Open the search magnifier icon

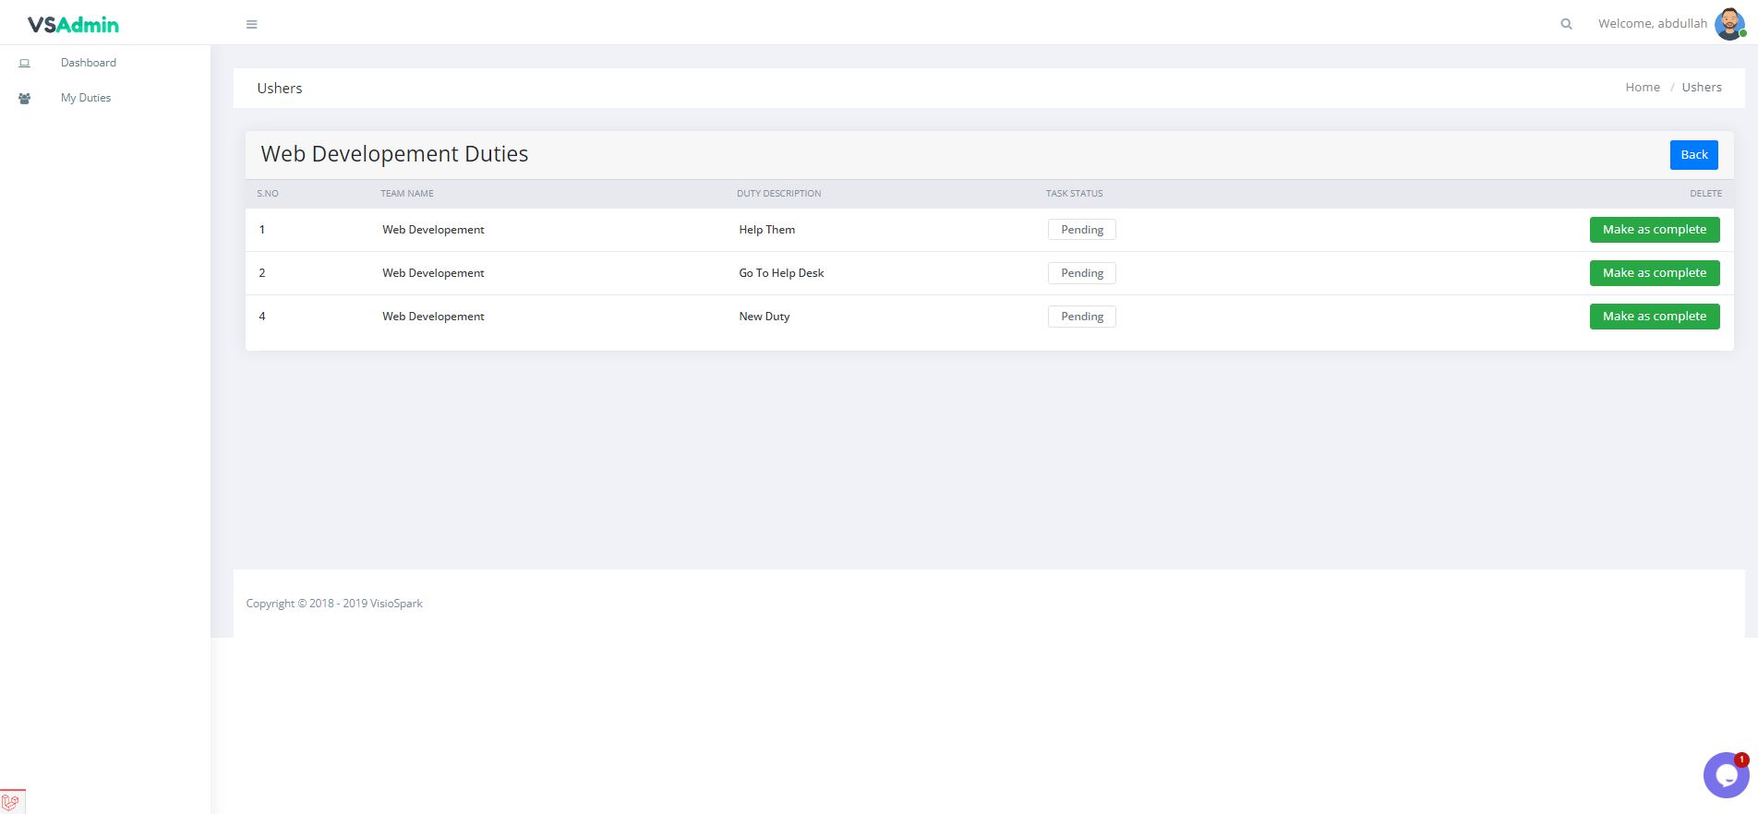click(1566, 24)
